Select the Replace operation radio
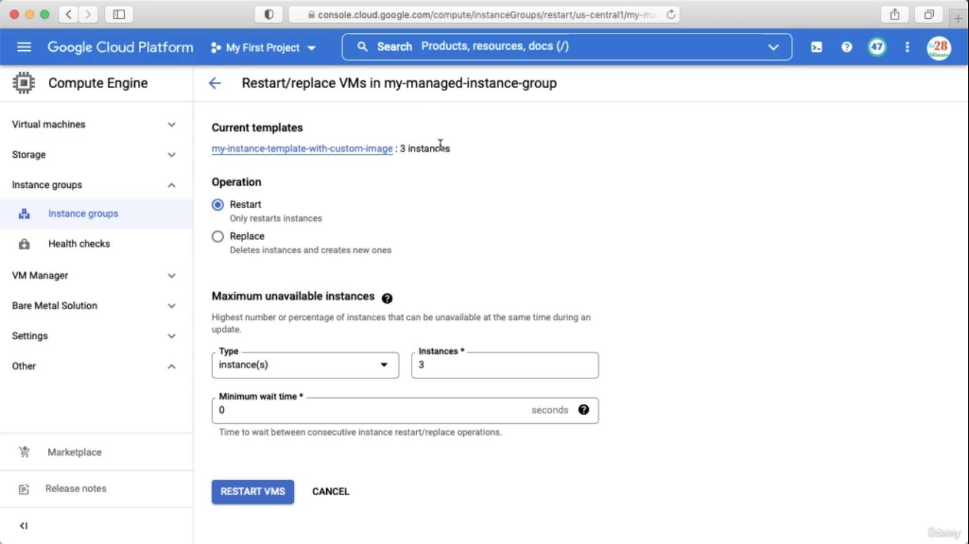The image size is (969, 544). point(217,237)
